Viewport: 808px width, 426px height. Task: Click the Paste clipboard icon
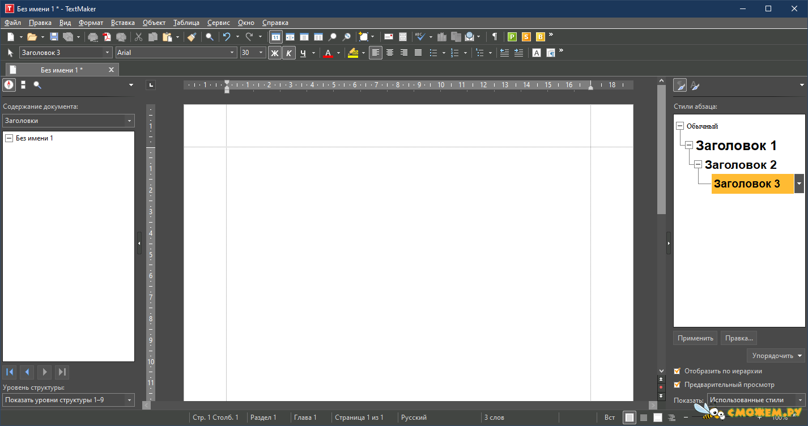coord(167,37)
